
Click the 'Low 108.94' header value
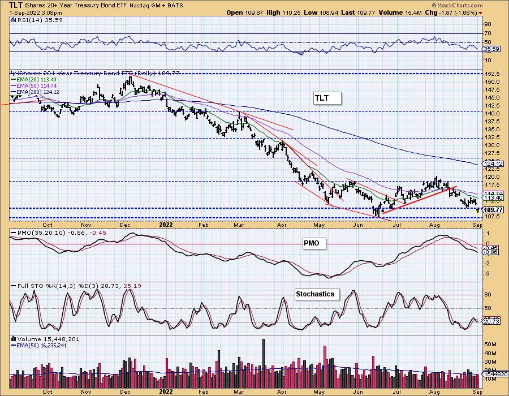321,12
